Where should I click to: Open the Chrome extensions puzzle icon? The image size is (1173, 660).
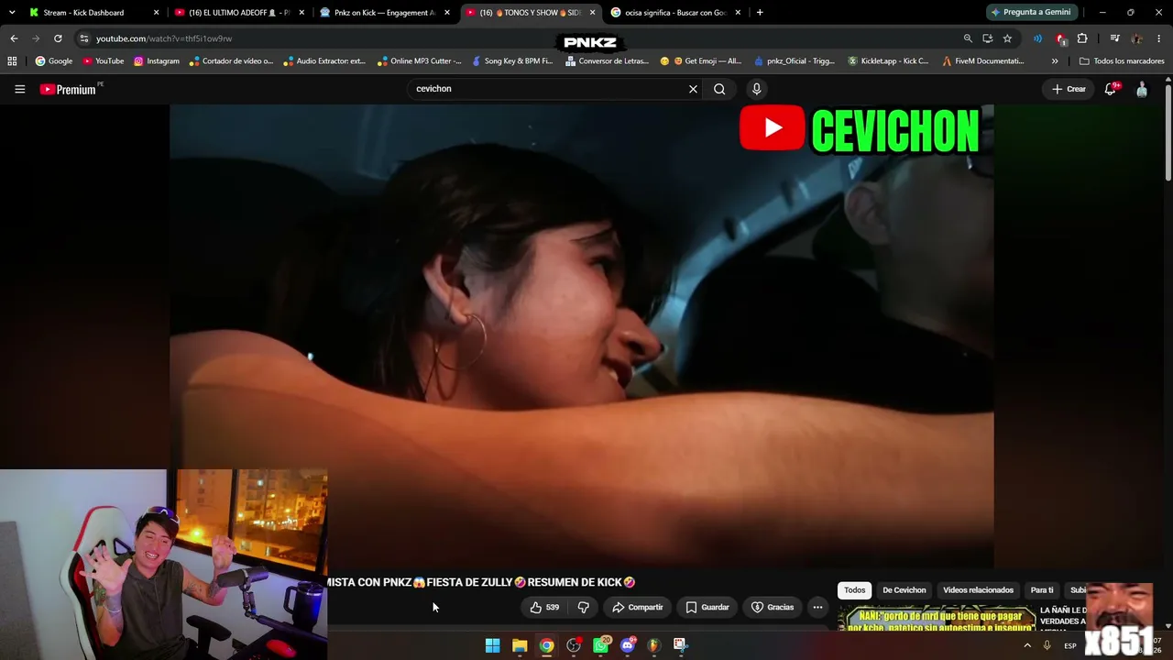[1082, 38]
